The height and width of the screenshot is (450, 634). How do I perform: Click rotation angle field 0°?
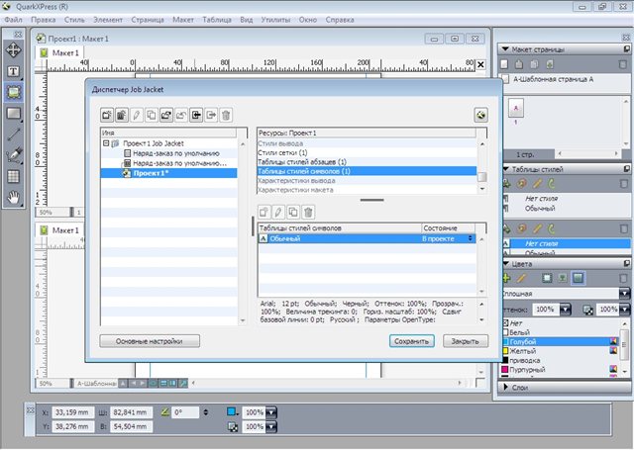185,412
